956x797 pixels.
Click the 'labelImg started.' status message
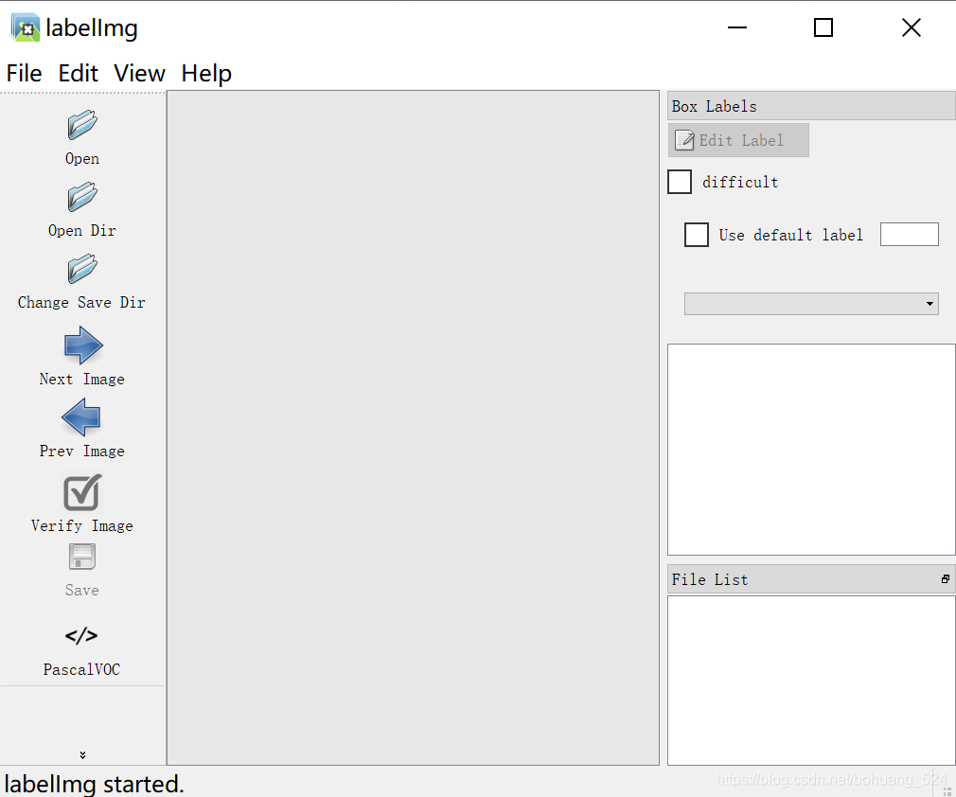(x=94, y=784)
